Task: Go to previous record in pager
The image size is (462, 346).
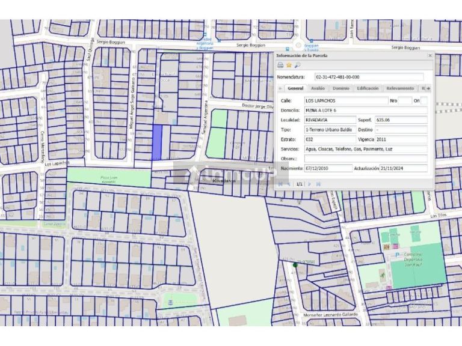Action: [289, 184]
